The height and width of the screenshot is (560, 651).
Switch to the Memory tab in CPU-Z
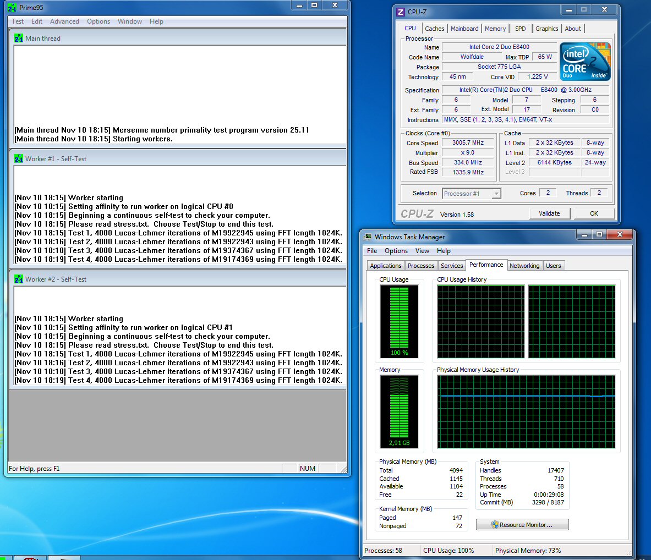(495, 29)
